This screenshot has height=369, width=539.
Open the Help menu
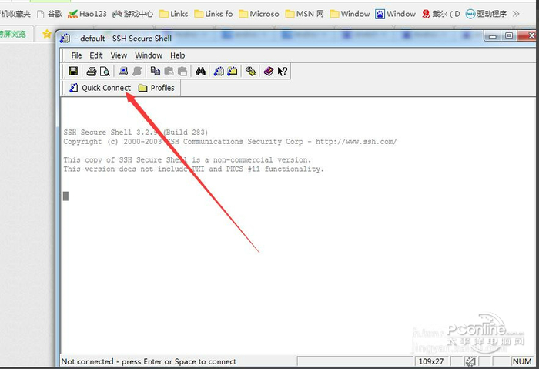177,55
